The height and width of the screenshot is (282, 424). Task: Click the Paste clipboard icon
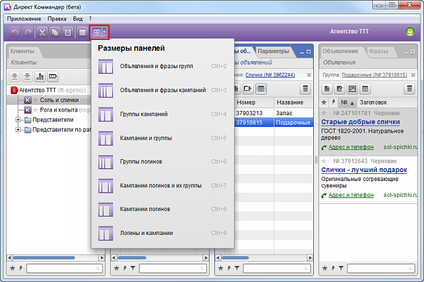click(68, 32)
